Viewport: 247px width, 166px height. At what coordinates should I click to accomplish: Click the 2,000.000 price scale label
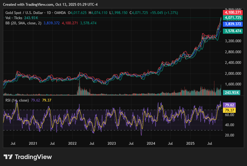pos(233,73)
